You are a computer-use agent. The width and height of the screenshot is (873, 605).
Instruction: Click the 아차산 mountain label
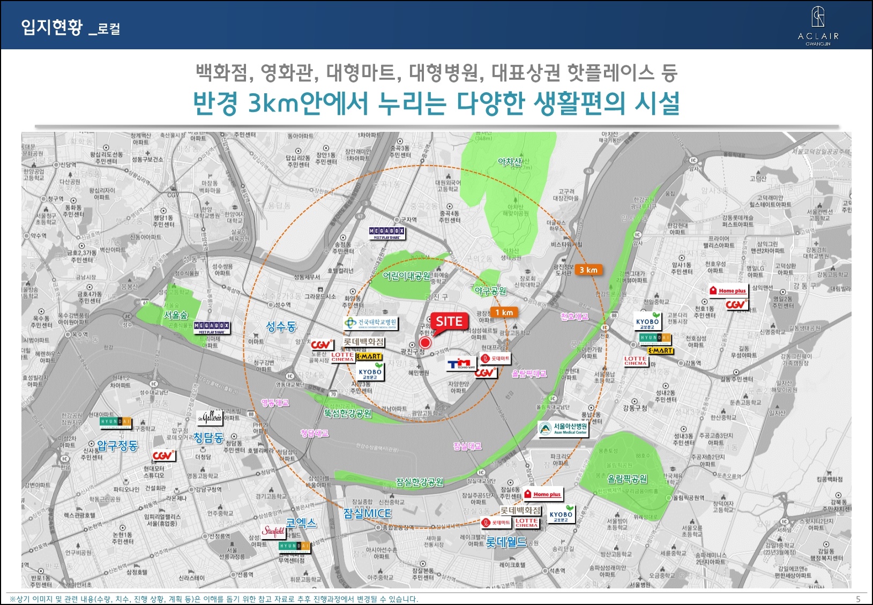(509, 161)
